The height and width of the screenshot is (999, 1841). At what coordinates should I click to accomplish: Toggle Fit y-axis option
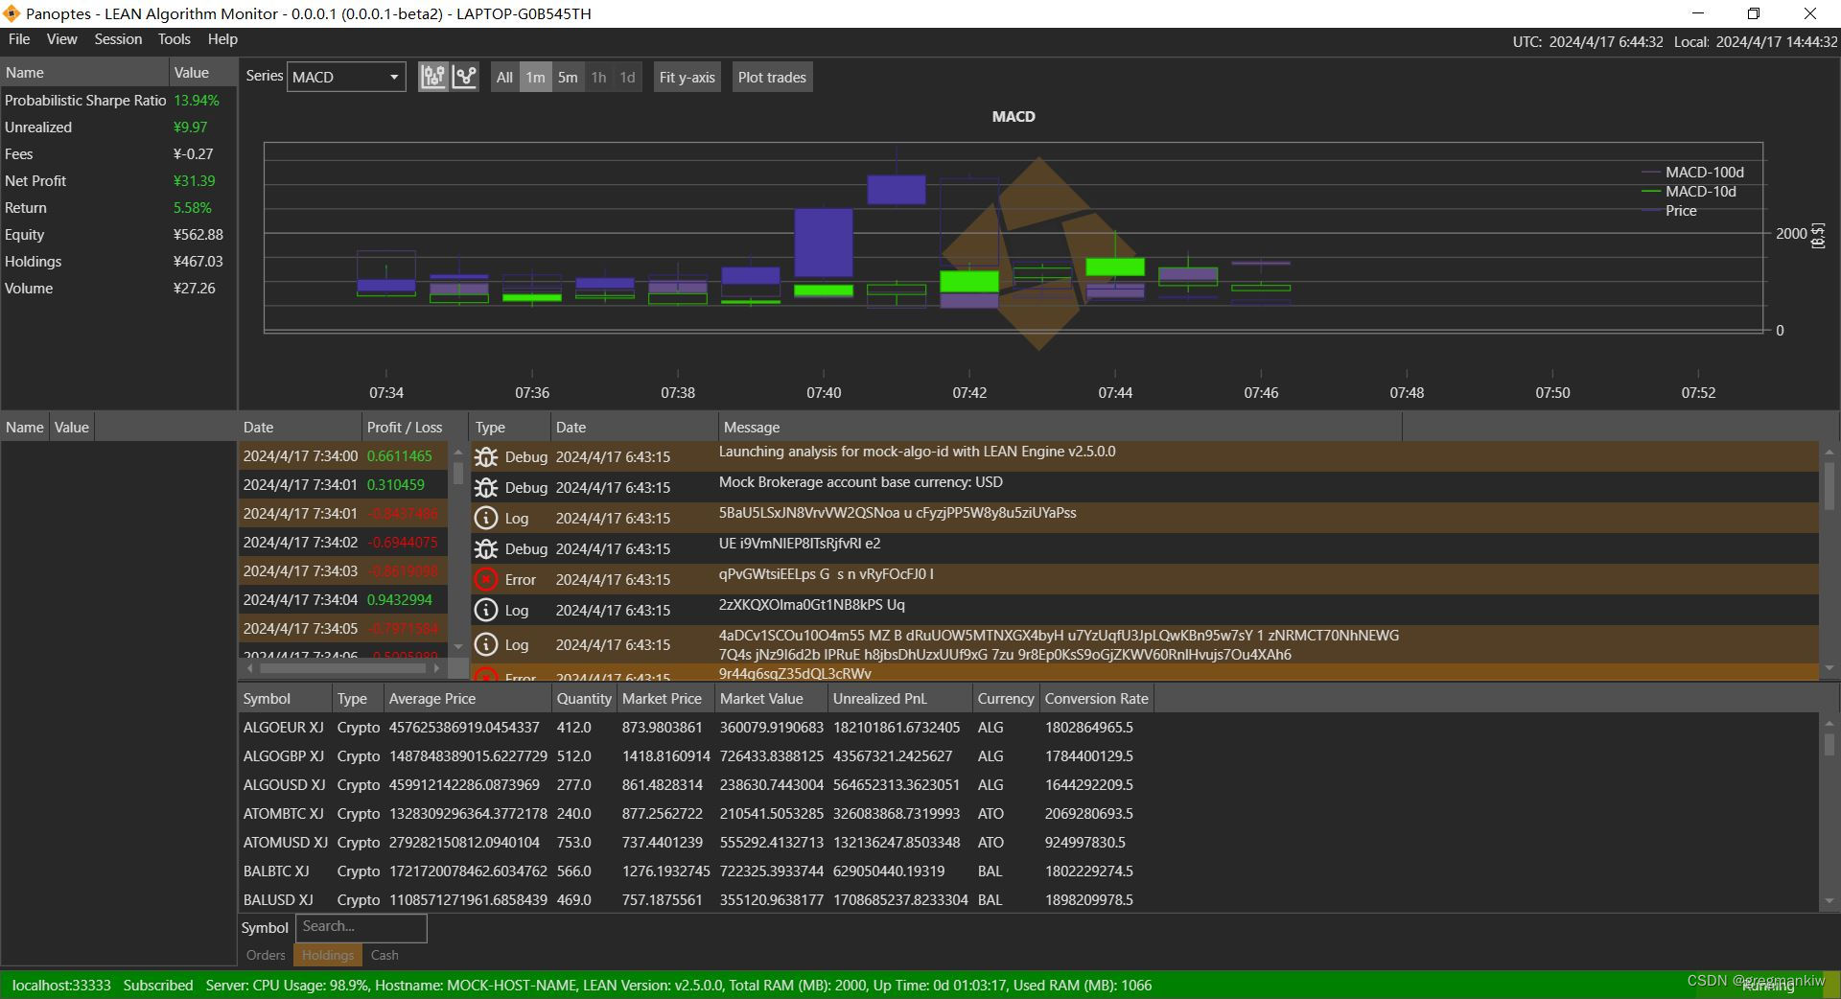click(x=687, y=78)
